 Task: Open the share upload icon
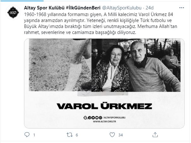pos(155,135)
